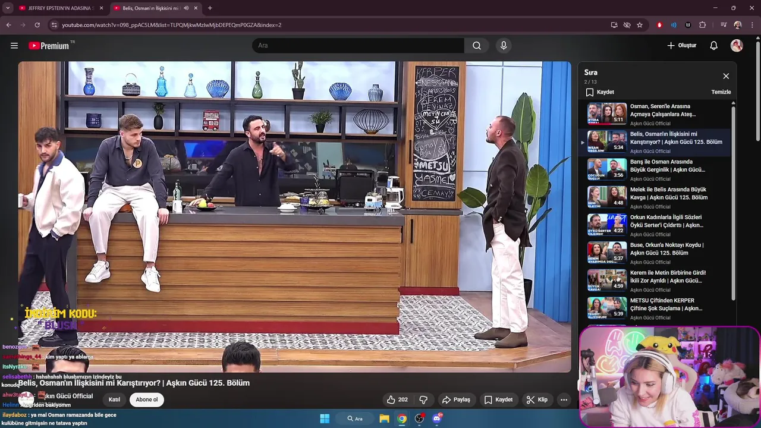Start voice search with microphone icon
The height and width of the screenshot is (428, 761).
tap(504, 45)
